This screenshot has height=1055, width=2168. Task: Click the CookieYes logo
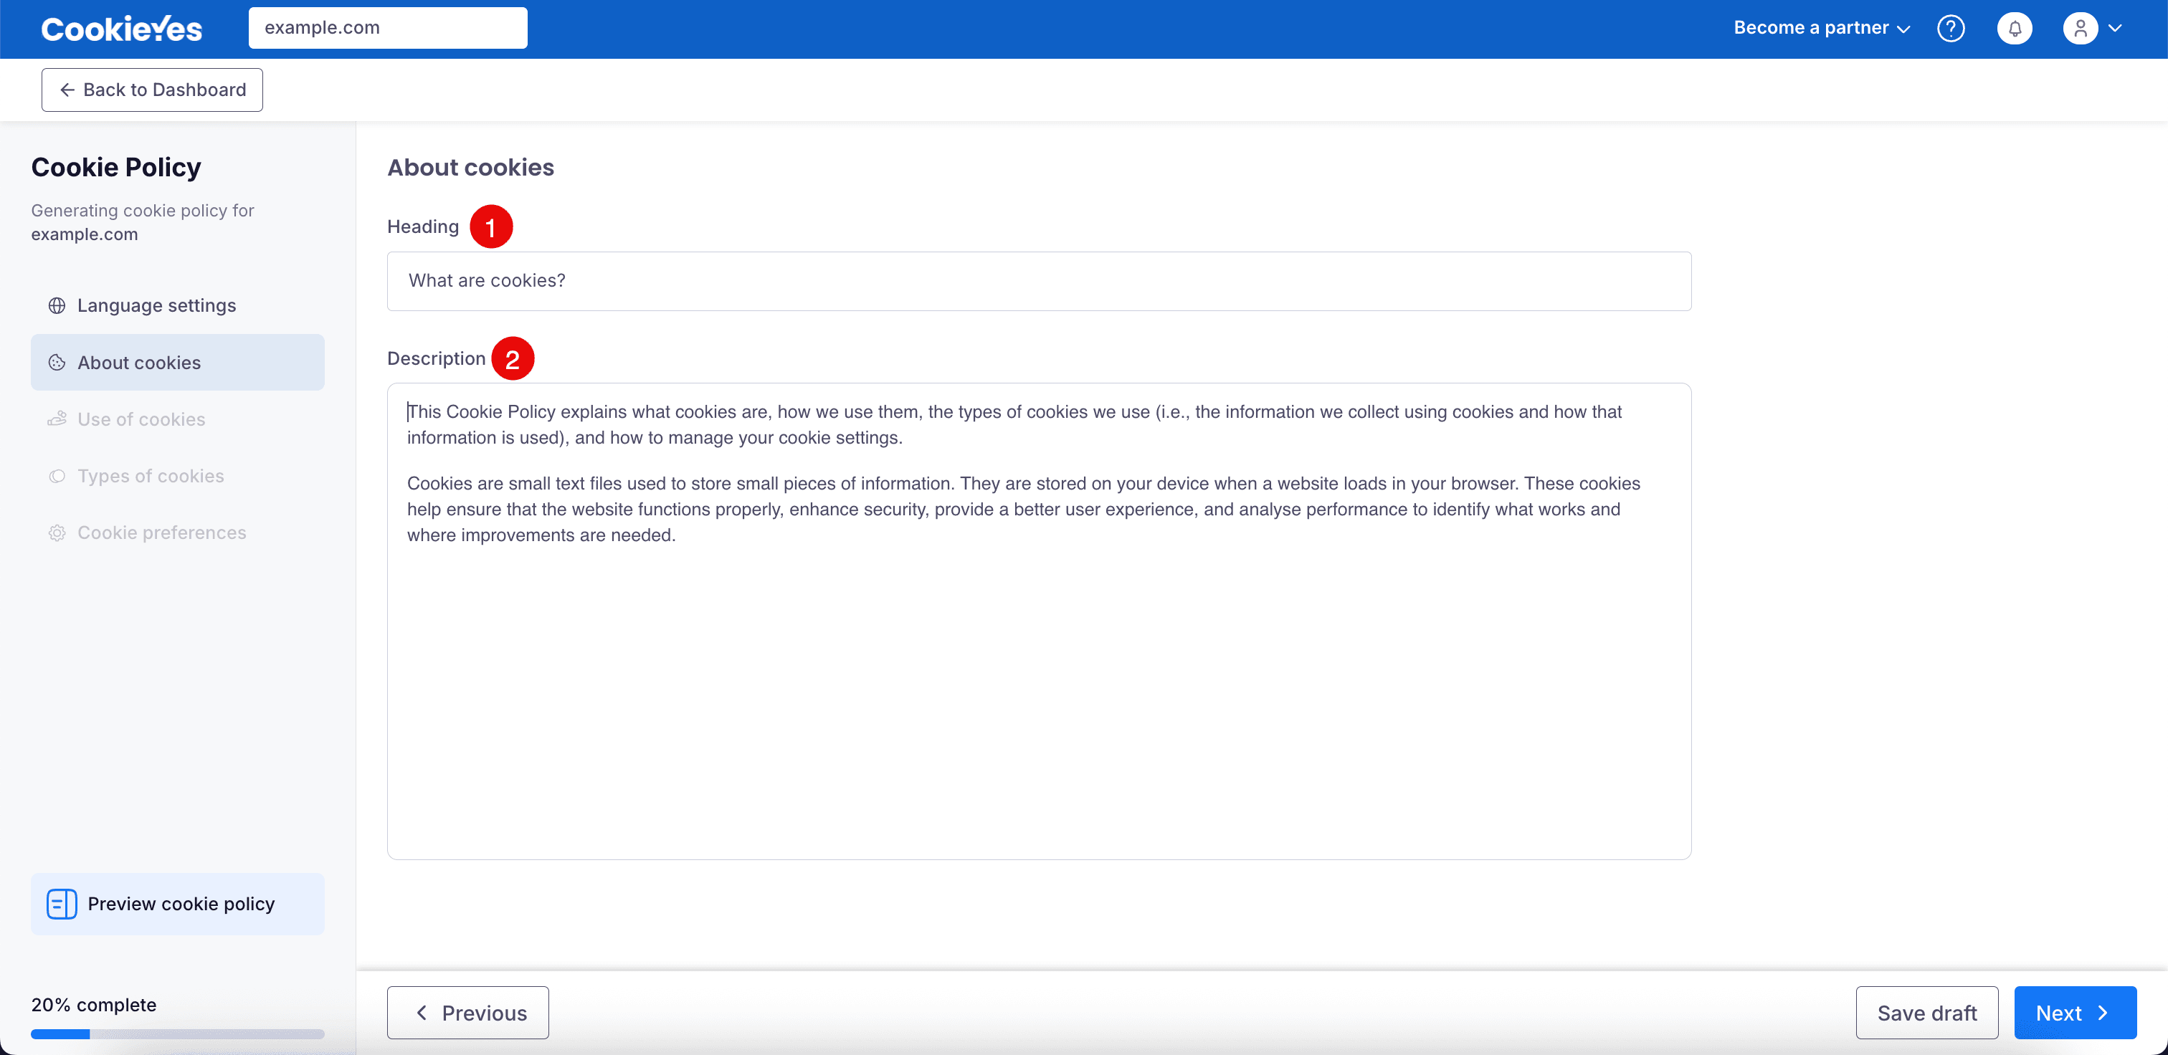[122, 29]
